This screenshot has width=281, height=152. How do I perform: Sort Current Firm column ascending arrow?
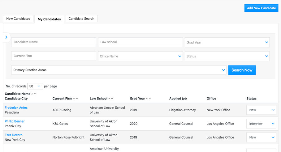pos(74,99)
